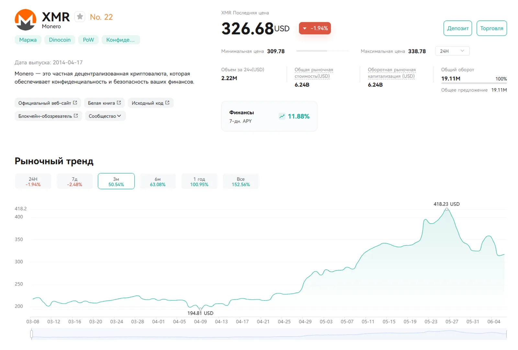Click the 194.81 USD low marker

(x=200, y=309)
